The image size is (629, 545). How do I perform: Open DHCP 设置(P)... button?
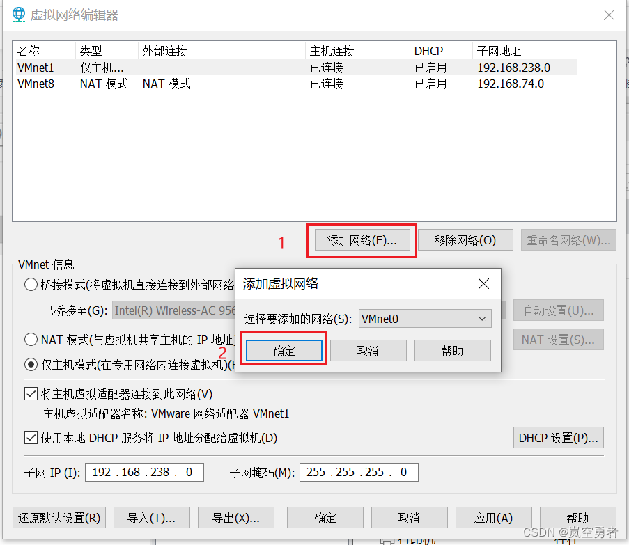coord(559,438)
